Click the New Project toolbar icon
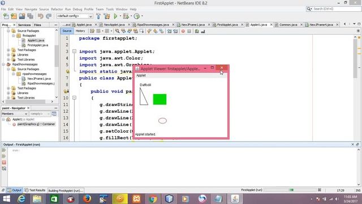 tap(14, 16)
